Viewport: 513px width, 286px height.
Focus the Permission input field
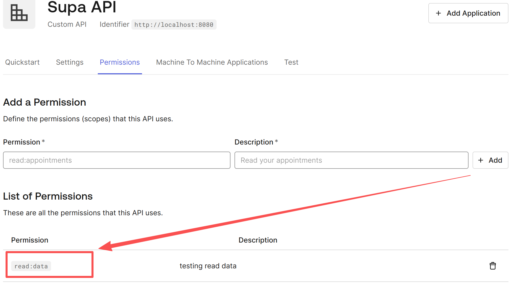coord(116,160)
